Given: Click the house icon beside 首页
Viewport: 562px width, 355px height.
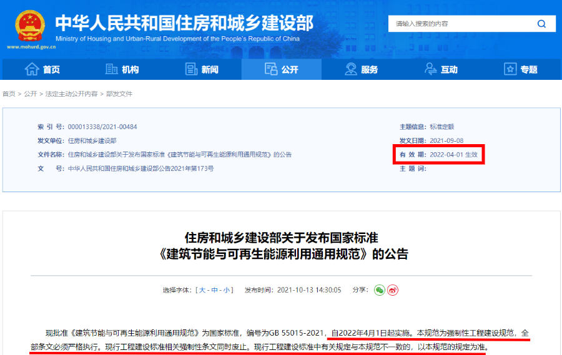Looking at the screenshot, I should coord(32,69).
